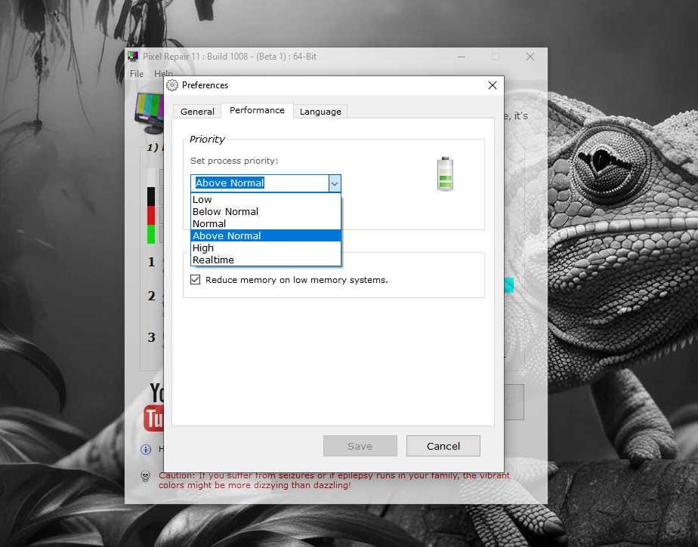Pick Below Normal priority option
Viewport: 698px width, 547px height.
click(225, 212)
